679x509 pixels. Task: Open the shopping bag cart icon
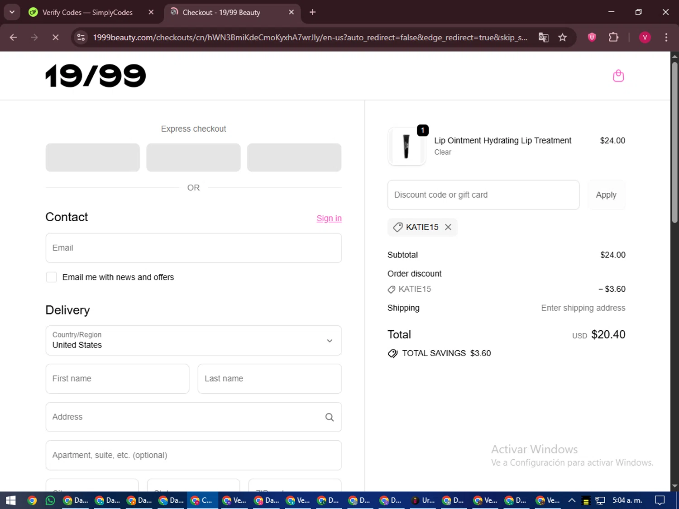point(618,76)
